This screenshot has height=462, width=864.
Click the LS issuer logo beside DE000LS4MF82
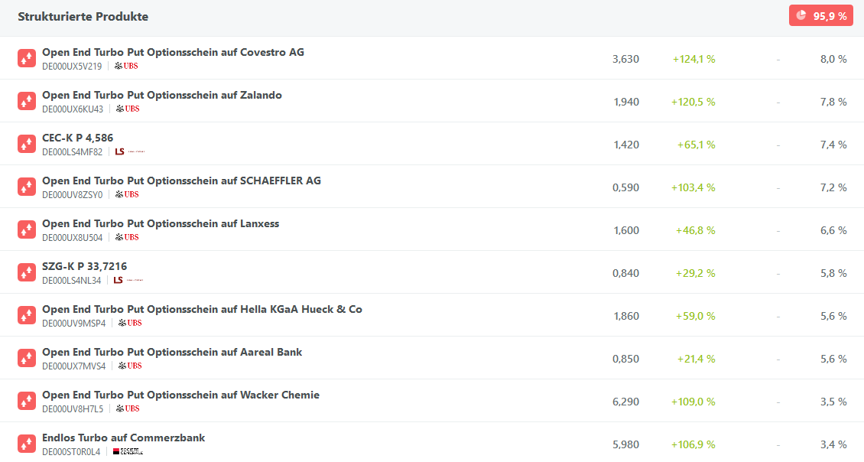tap(128, 151)
